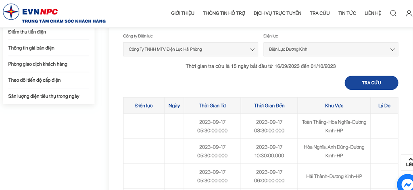
Task: Go to Phòng giao dịch khách hàng
Action: (38, 64)
